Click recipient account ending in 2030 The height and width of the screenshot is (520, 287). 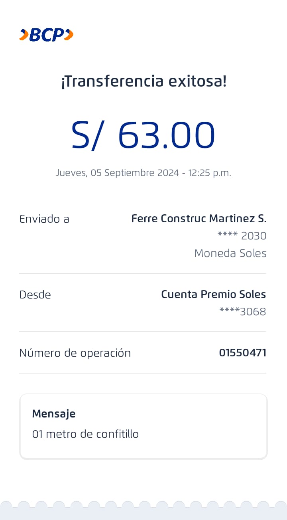(242, 236)
